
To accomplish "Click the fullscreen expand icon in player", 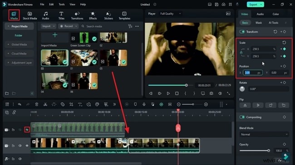I will click(x=228, y=94).
